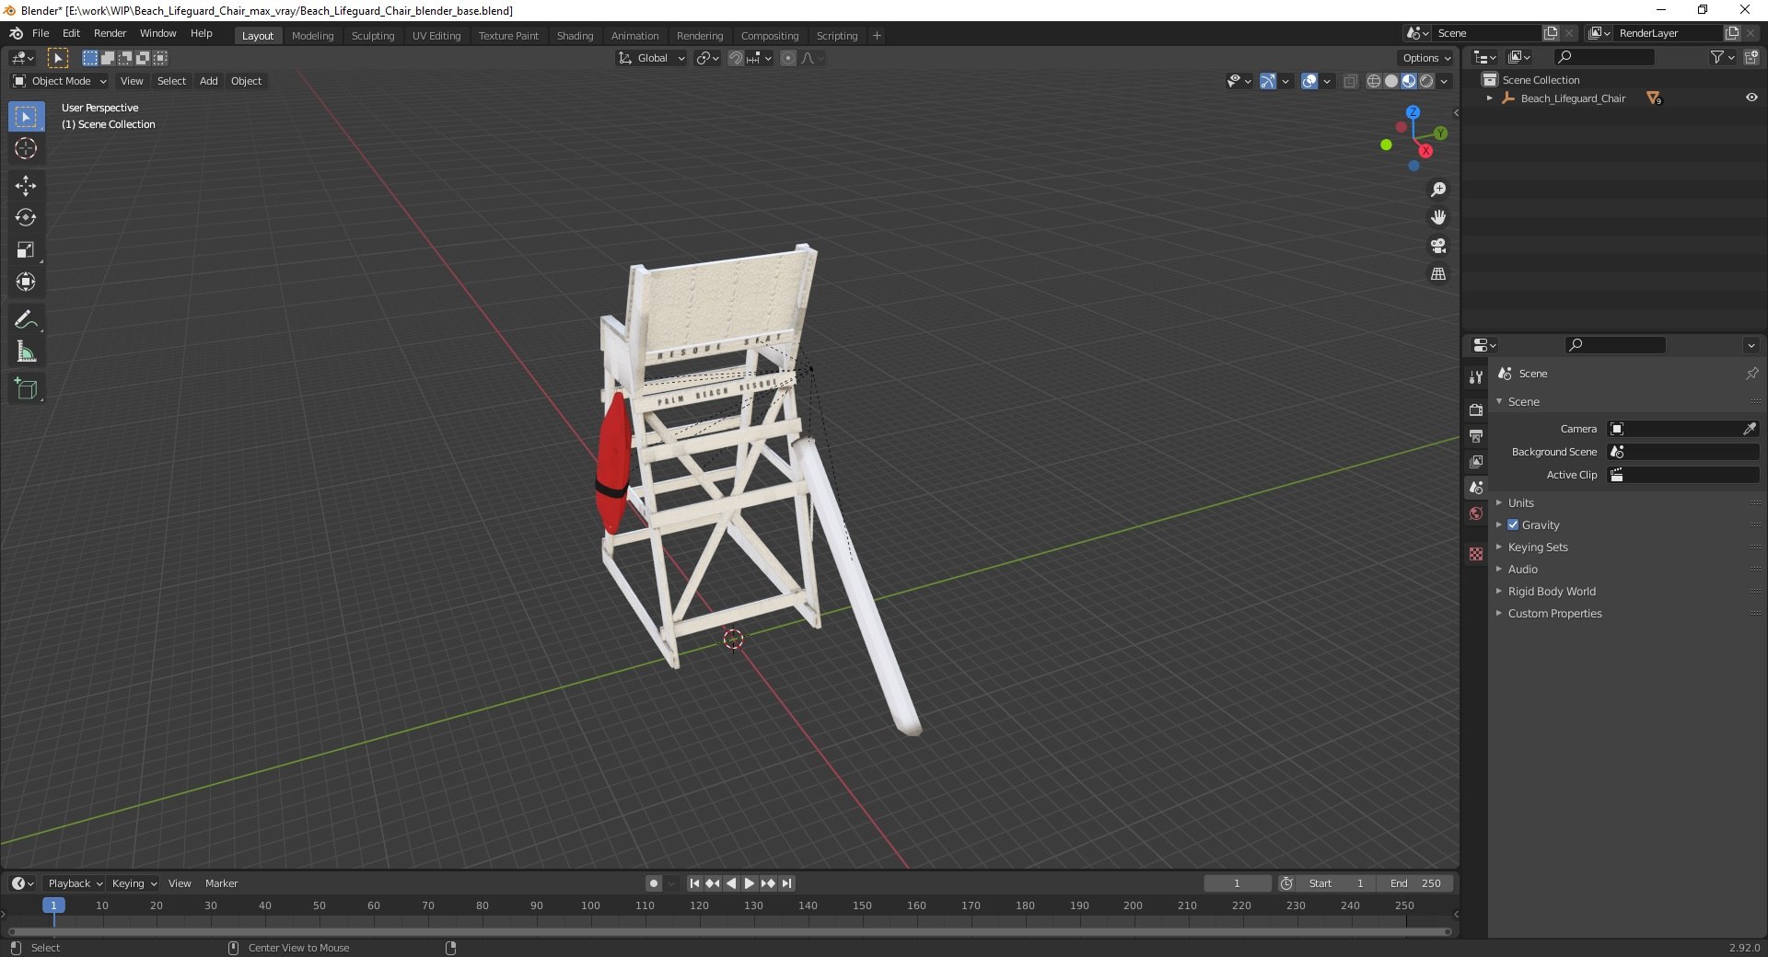This screenshot has width=1768, height=957.
Task: Activate the Annotate tool
Action: (x=26, y=320)
